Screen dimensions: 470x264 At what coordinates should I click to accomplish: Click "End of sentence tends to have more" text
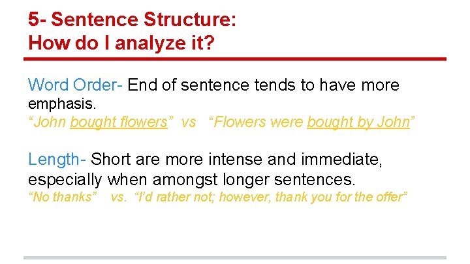[263, 85]
